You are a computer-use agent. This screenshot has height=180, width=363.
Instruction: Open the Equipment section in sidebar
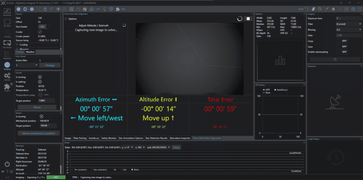click(x=7, y=12)
